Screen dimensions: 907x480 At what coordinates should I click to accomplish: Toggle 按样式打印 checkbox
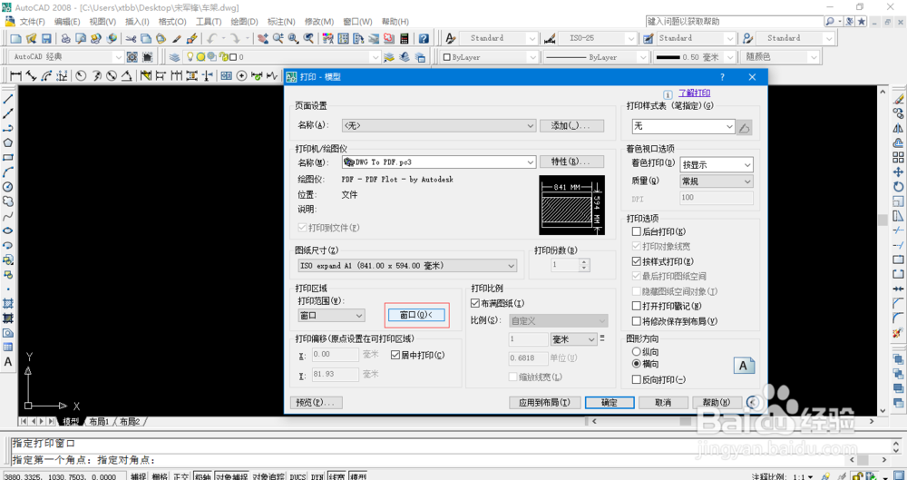pyautogui.click(x=637, y=261)
